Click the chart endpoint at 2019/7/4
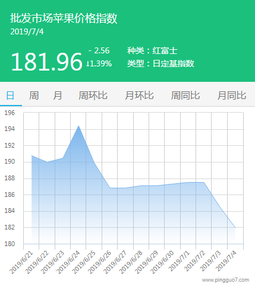Viewport: 255px width, 287px height. [235, 228]
